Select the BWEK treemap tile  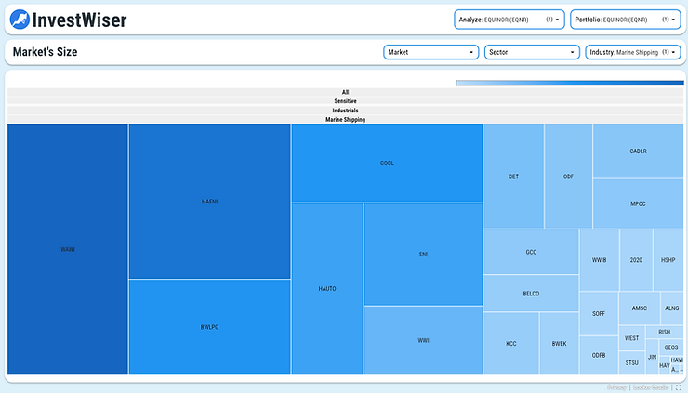click(x=559, y=344)
